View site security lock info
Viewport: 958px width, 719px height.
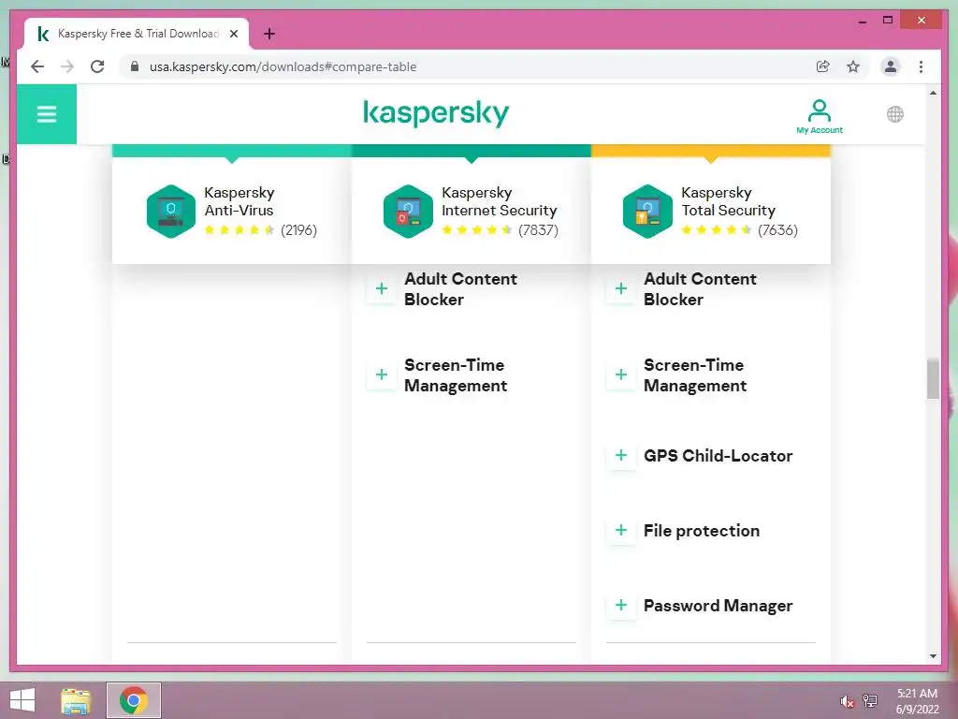pyautogui.click(x=135, y=66)
